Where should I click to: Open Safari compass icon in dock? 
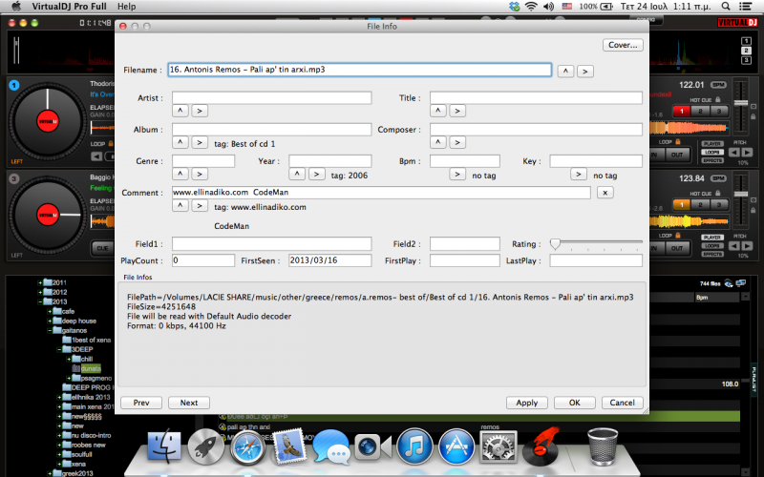coord(247,446)
